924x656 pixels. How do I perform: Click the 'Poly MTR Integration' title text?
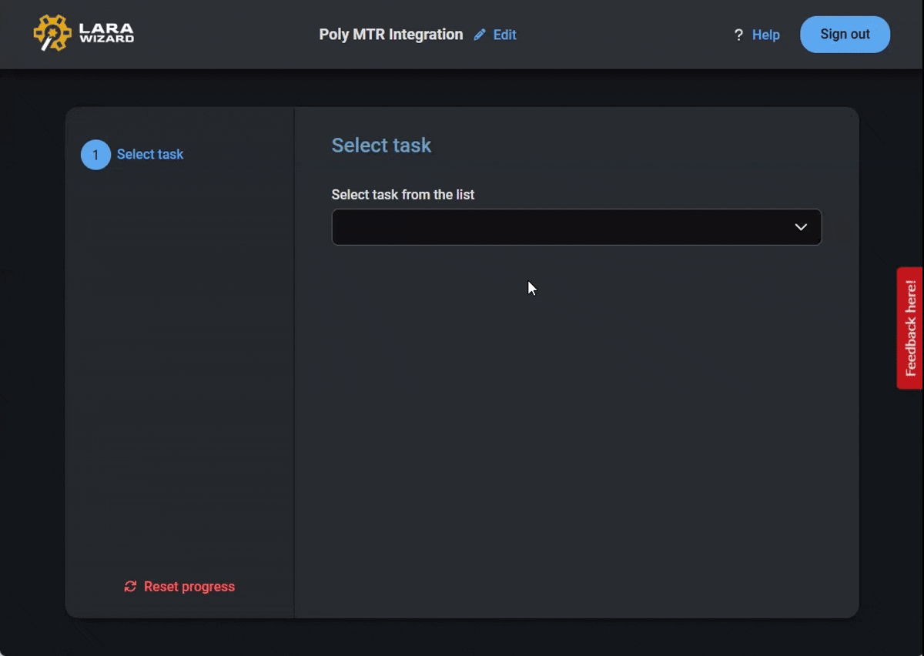coord(390,35)
